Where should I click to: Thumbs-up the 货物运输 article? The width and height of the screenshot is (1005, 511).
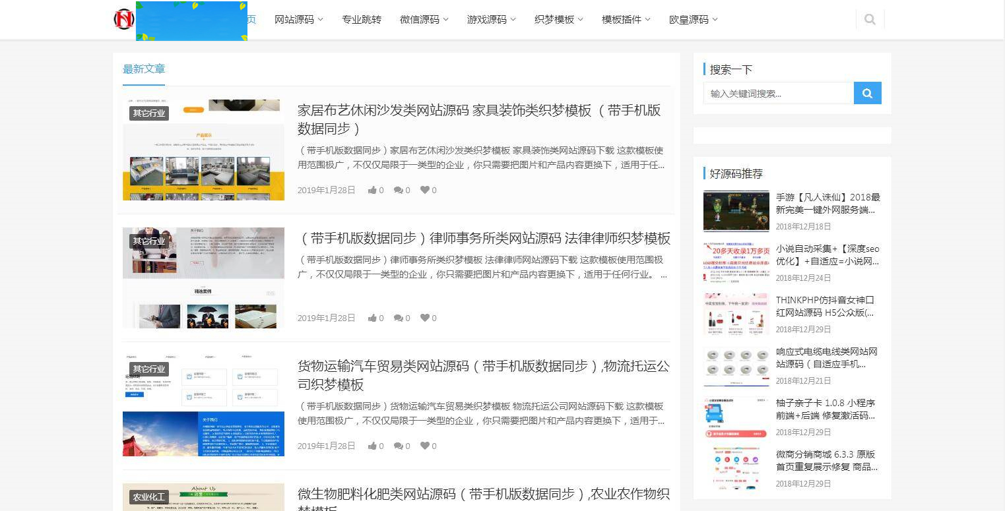pos(373,446)
